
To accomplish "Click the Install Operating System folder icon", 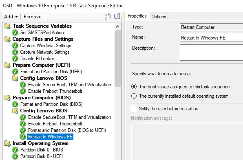I will pos(7,143).
